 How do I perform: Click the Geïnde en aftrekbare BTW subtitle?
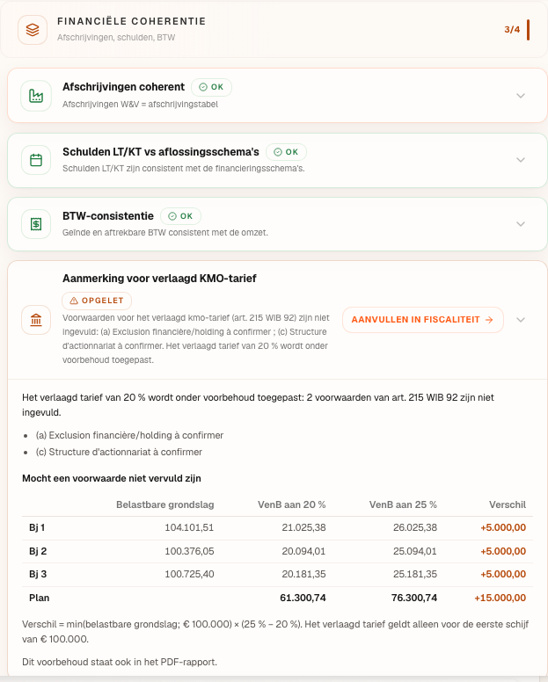165,233
